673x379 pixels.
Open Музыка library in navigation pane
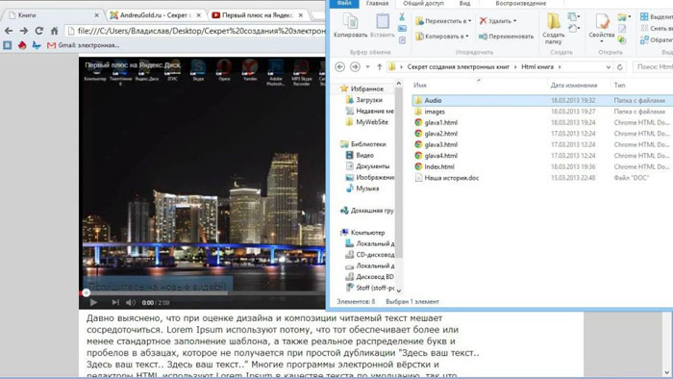pyautogui.click(x=367, y=189)
